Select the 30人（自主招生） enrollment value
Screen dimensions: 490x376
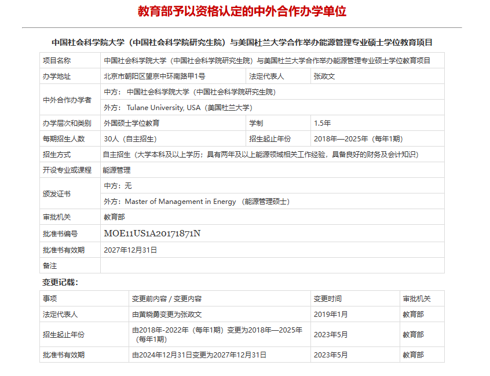pyautogui.click(x=130, y=138)
